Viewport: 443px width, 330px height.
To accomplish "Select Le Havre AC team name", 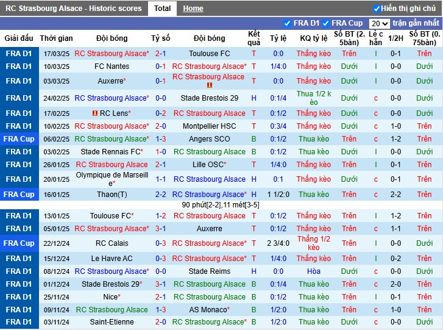I will [x=112, y=259].
